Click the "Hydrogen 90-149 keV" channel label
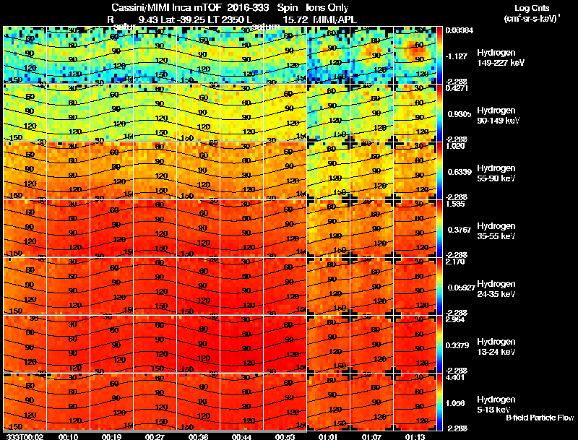Viewport: 578px width, 440px height. pyautogui.click(x=498, y=116)
